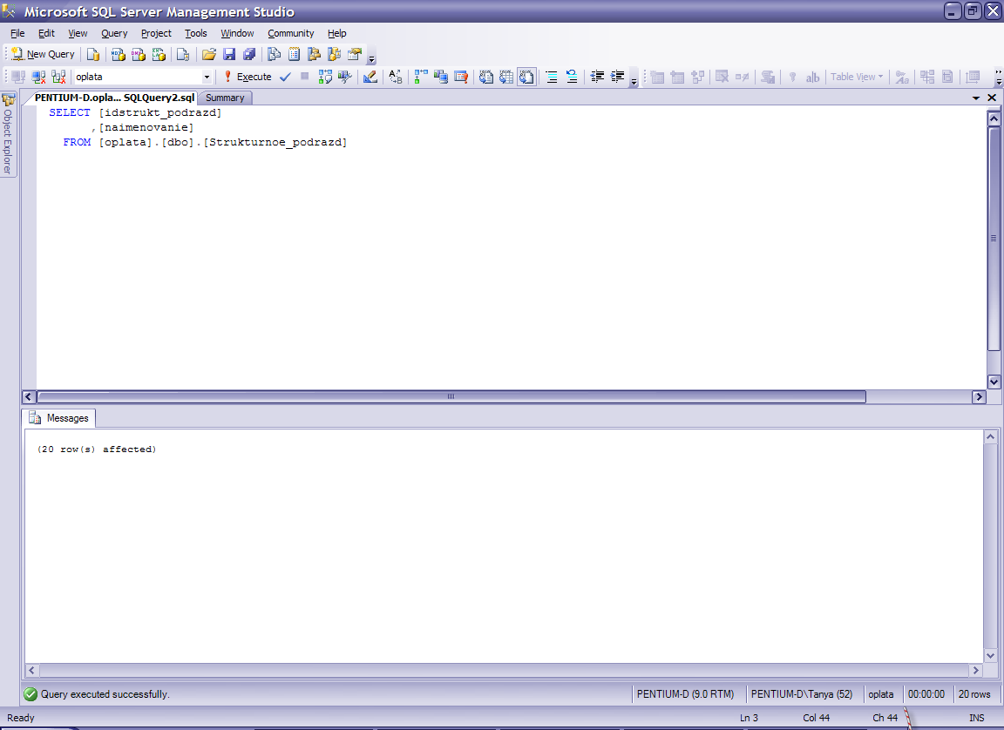This screenshot has height=730, width=1004.
Task: Open the File menu
Action: point(17,33)
